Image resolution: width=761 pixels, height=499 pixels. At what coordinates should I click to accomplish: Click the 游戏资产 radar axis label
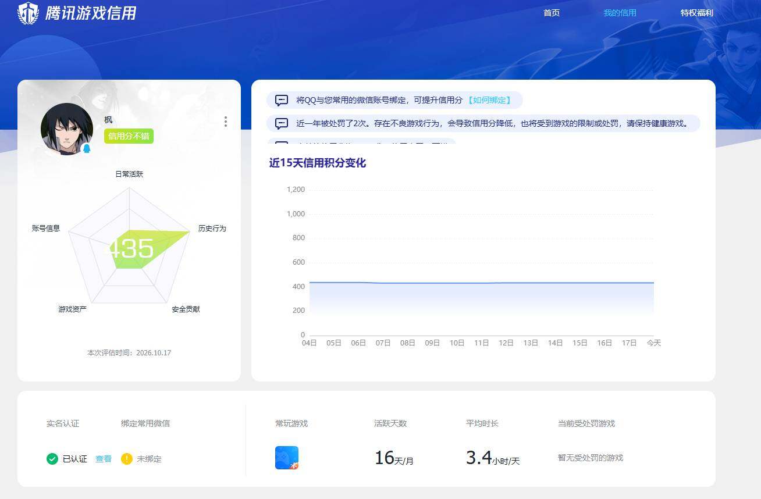click(73, 309)
